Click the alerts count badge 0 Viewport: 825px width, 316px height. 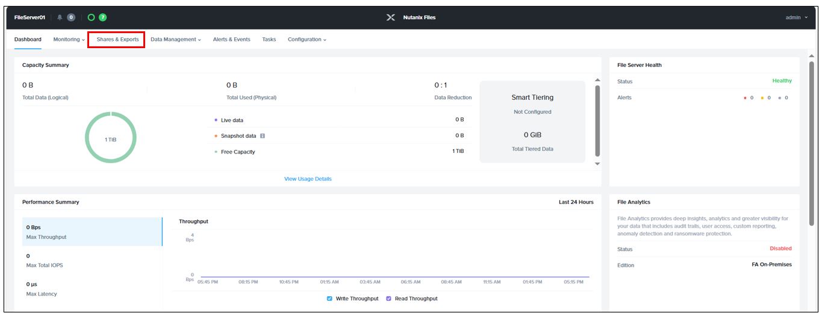tap(71, 17)
